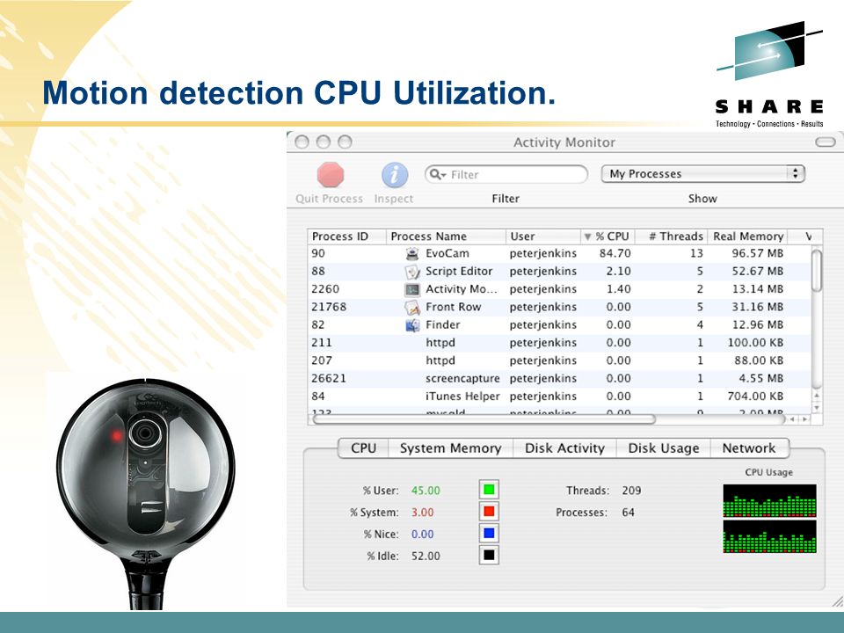Click the % CPU sort arrow header
This screenshot has height=633, width=844.
(x=608, y=236)
